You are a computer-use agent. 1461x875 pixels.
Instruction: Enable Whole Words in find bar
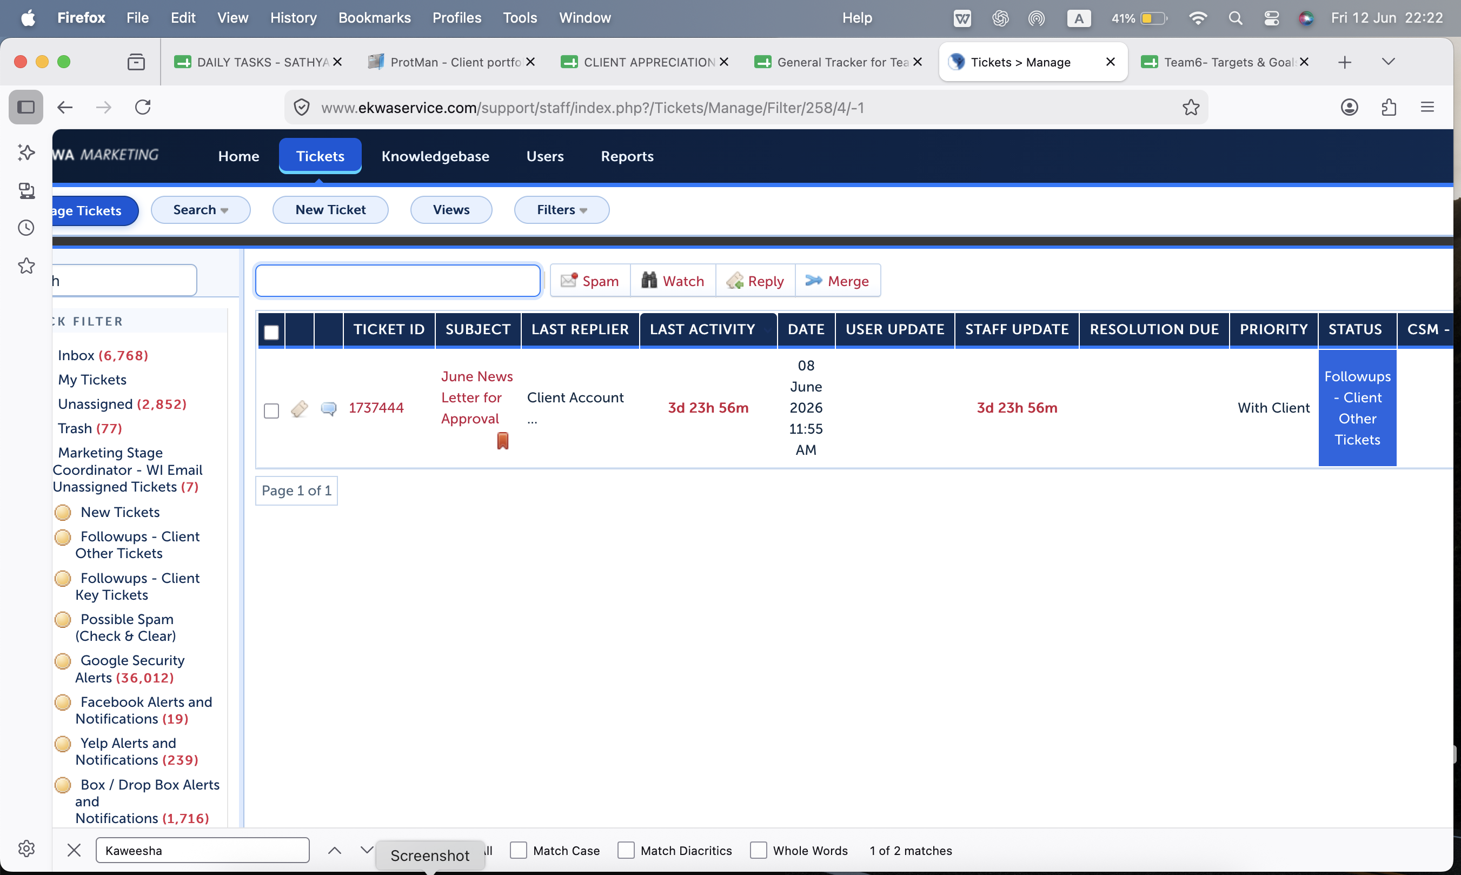tap(758, 850)
